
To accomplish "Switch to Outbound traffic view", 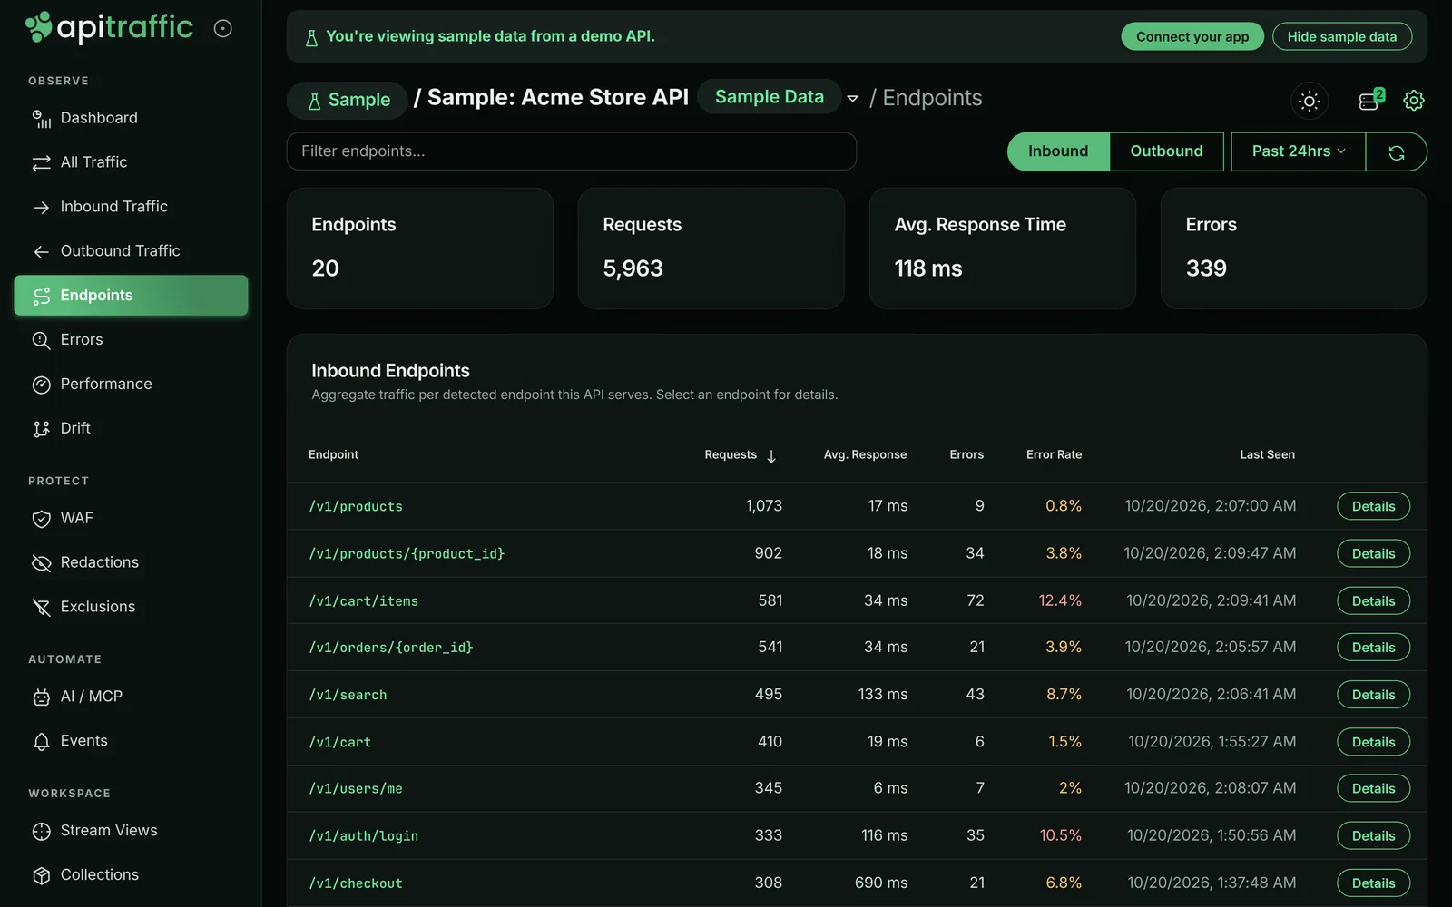I will [x=1166, y=151].
